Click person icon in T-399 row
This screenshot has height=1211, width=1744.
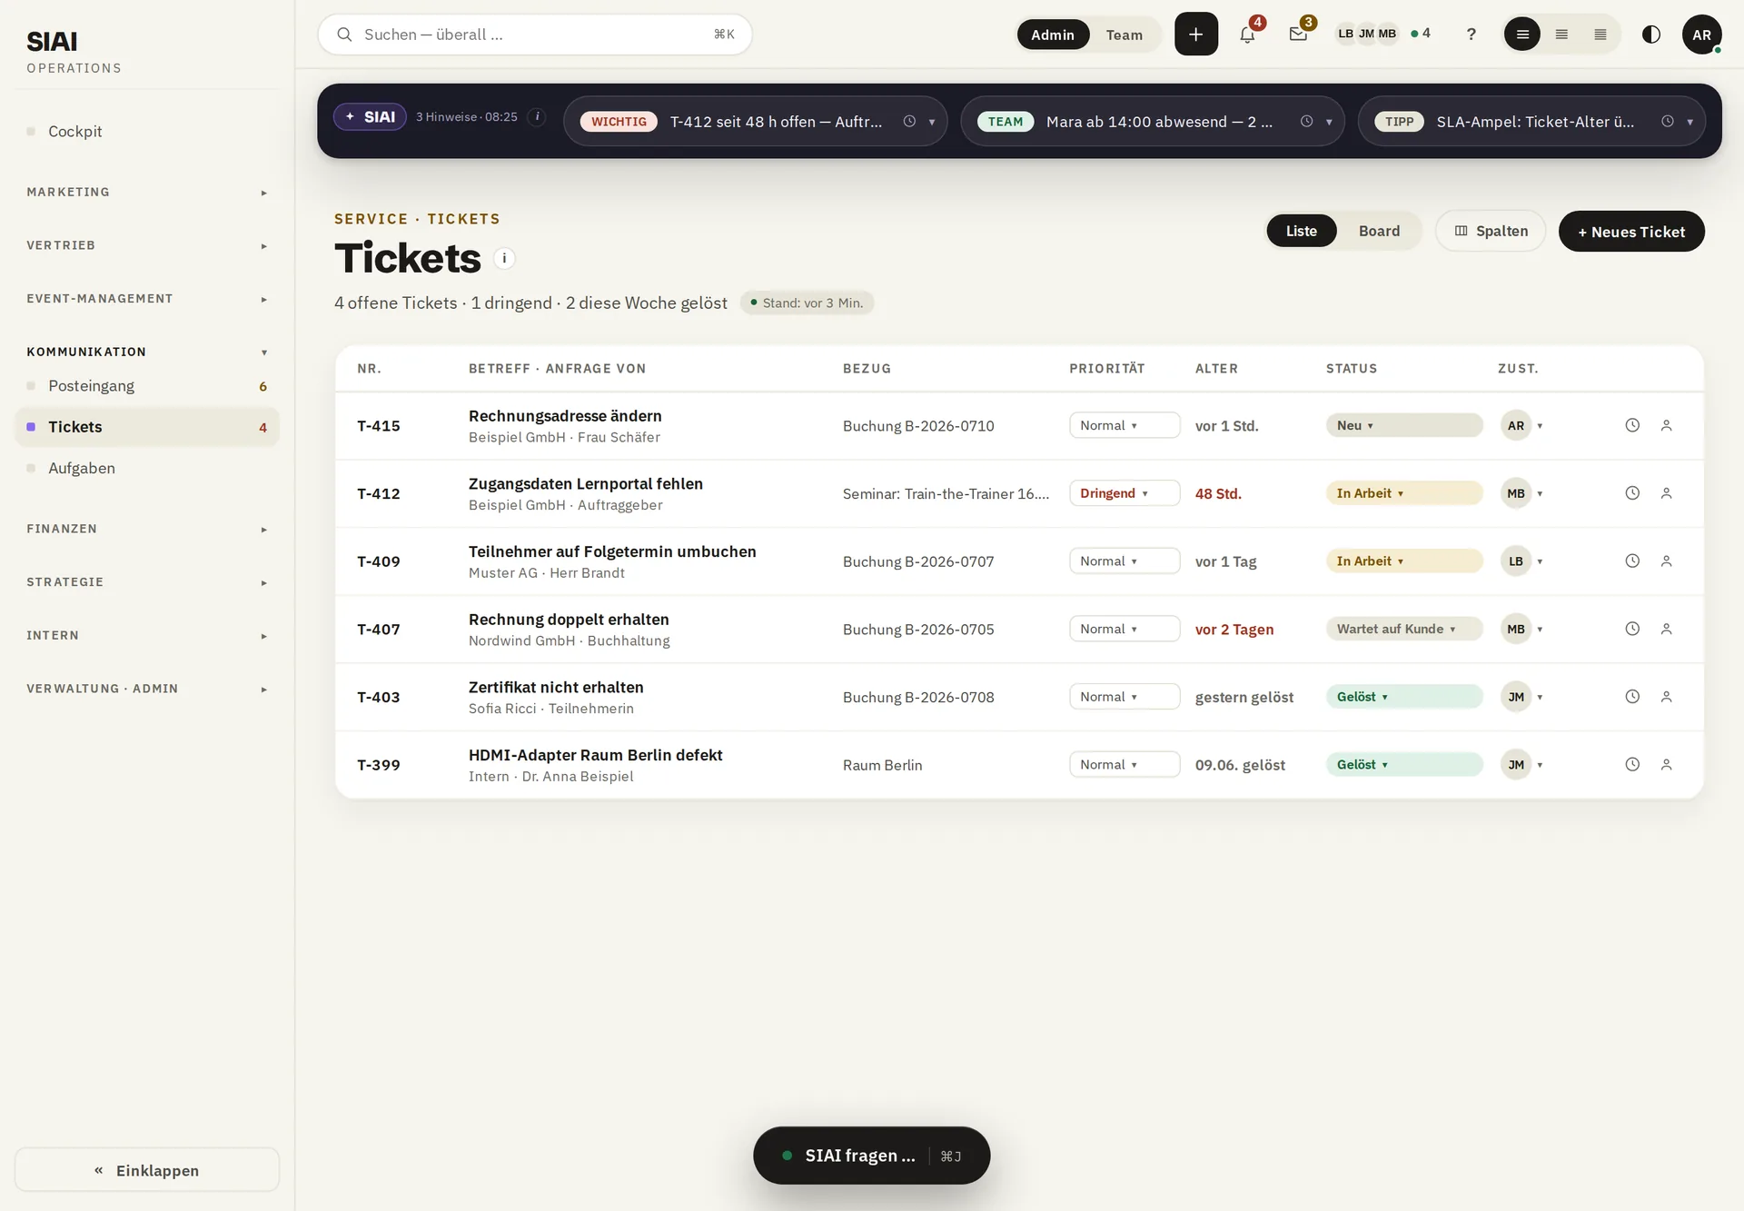1667,765
